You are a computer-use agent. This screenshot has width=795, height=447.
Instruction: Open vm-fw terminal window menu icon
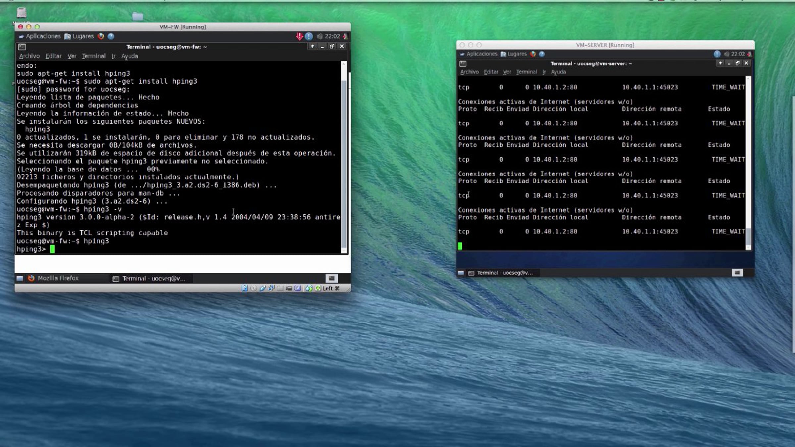(x=22, y=47)
